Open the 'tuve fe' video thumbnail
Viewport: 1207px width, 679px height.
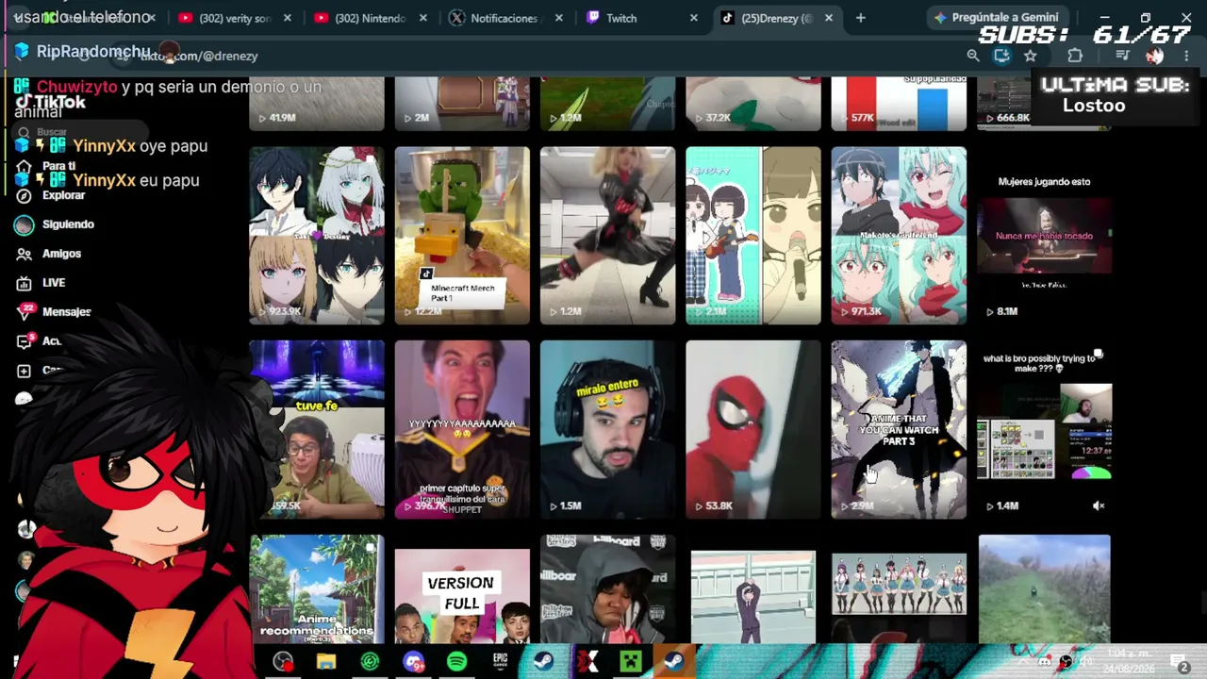coord(317,429)
